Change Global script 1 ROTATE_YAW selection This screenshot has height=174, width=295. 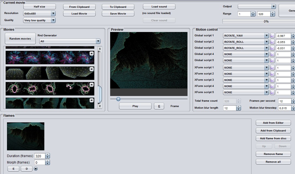click(246, 36)
